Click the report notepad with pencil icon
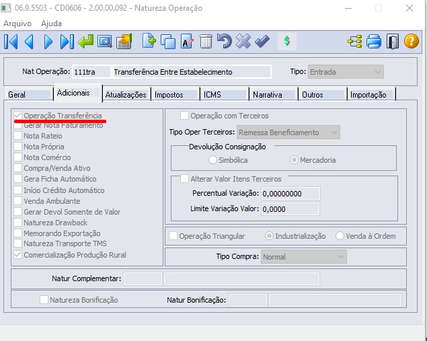The width and height of the screenshot is (427, 341). point(124,41)
